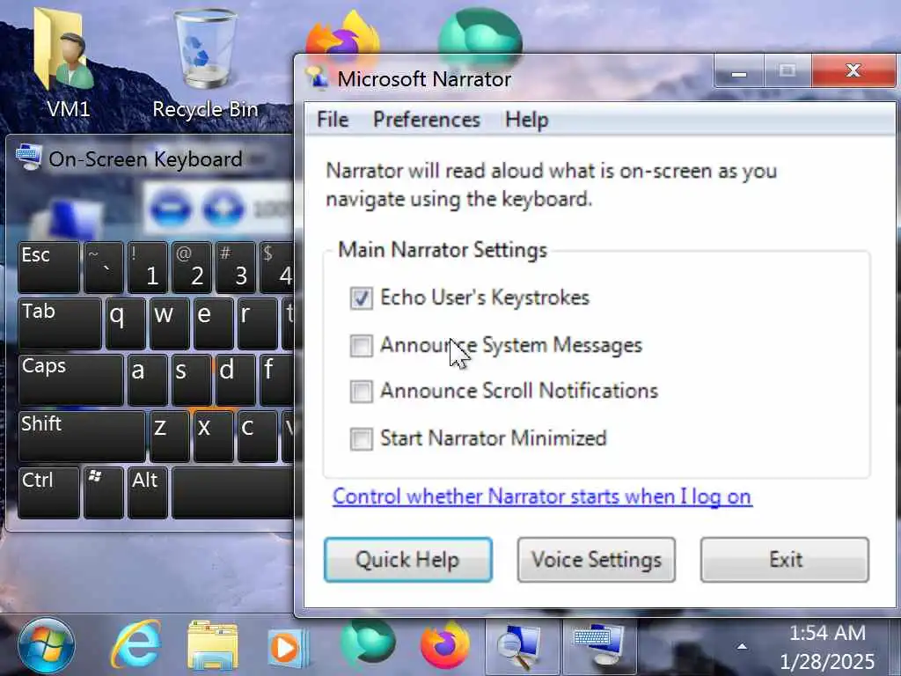Open Voice Settings in Narrator

(597, 560)
